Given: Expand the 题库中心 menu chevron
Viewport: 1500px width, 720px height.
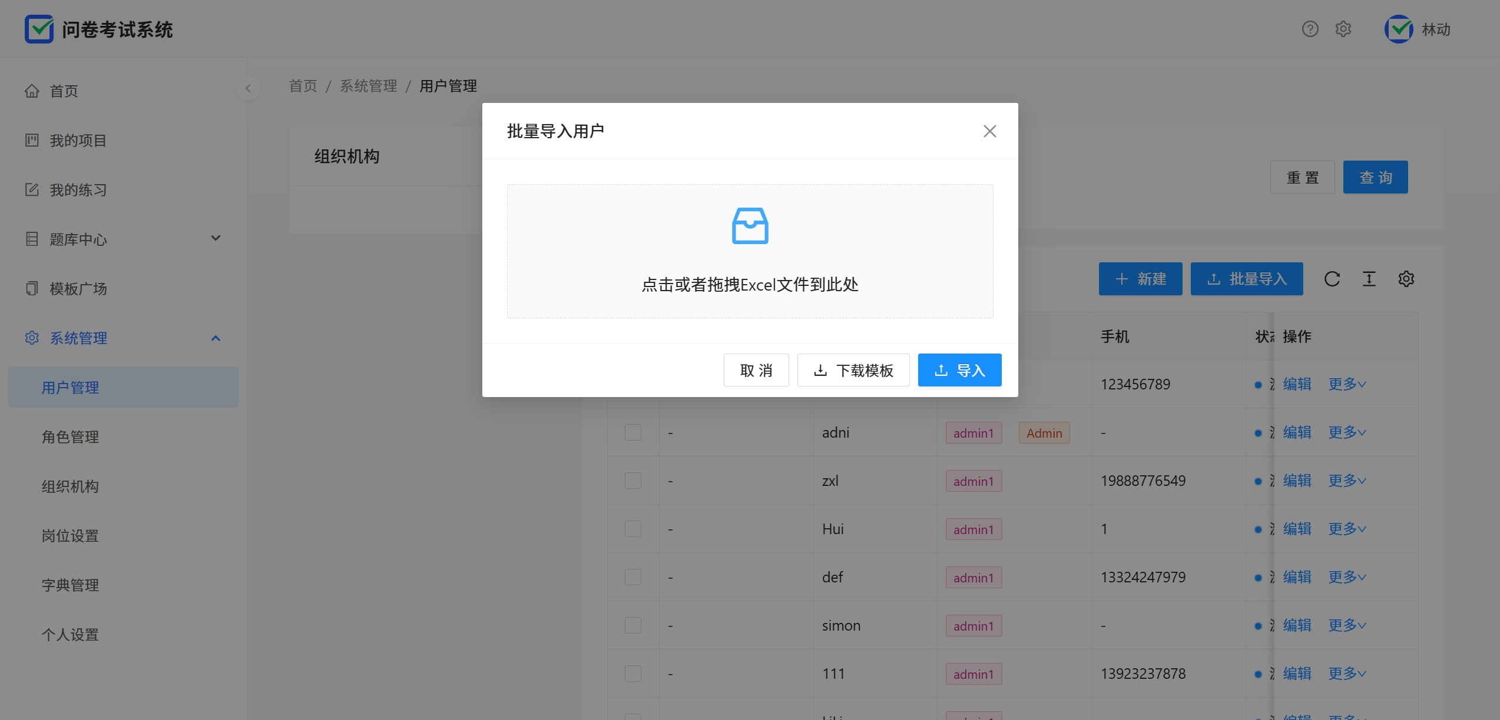Looking at the screenshot, I should 216,238.
